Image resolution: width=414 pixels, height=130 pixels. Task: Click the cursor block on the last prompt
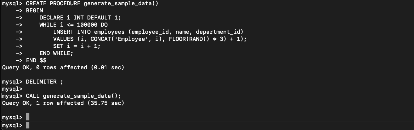(x=28, y=125)
